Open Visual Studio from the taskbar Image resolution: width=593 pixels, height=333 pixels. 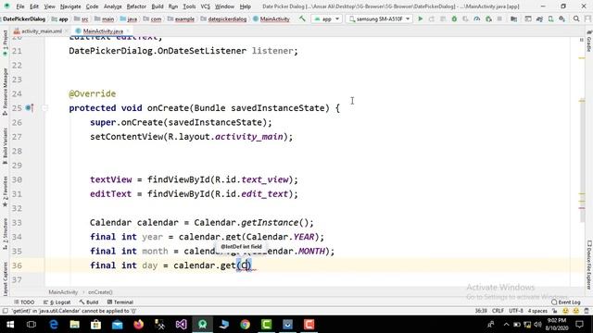[182, 325]
